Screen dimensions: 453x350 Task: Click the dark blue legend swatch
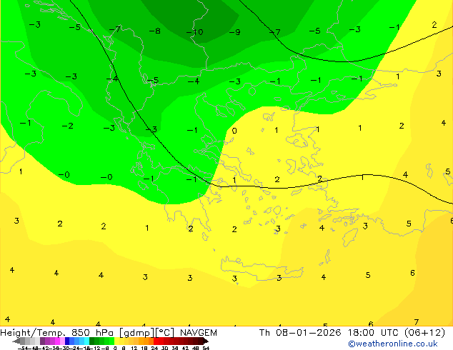(x=67, y=341)
